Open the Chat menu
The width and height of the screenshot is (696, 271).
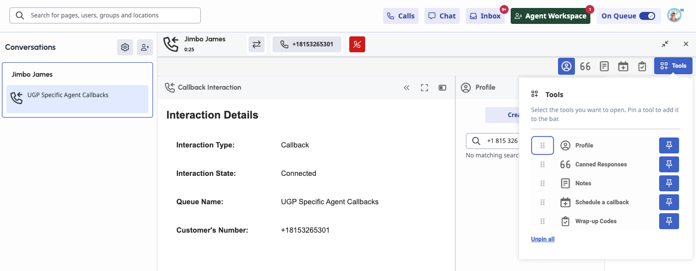pos(442,16)
